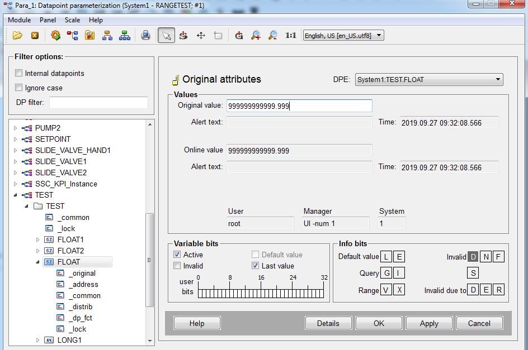
Task: Select the arrow pointer tool
Action: (x=166, y=35)
